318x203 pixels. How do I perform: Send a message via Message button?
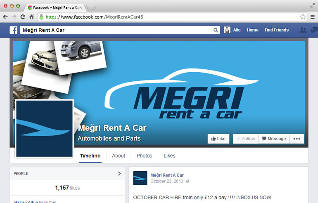[274, 139]
